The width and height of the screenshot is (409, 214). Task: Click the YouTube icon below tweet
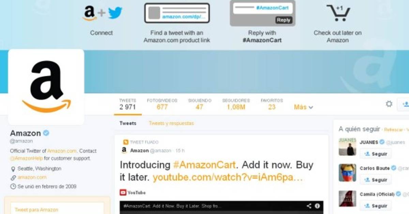coord(123,193)
